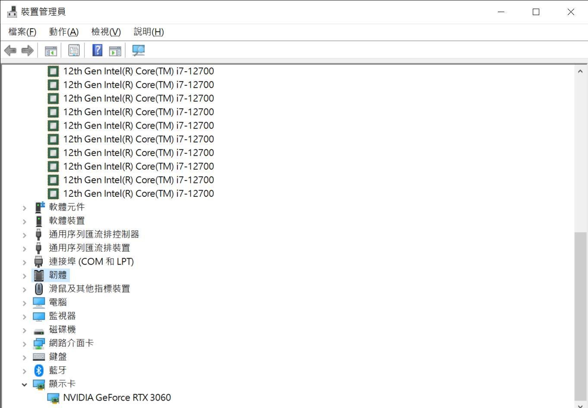Select the 網路介面卡 label
Image resolution: width=588 pixels, height=408 pixels.
[71, 343]
